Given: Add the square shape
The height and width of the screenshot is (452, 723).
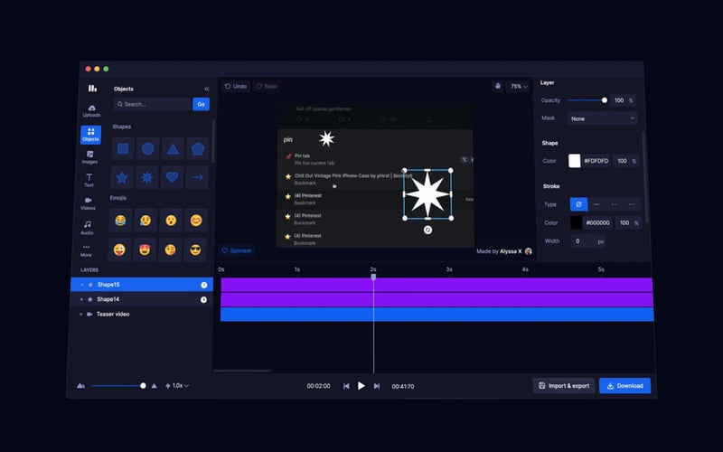Looking at the screenshot, I should (123, 149).
